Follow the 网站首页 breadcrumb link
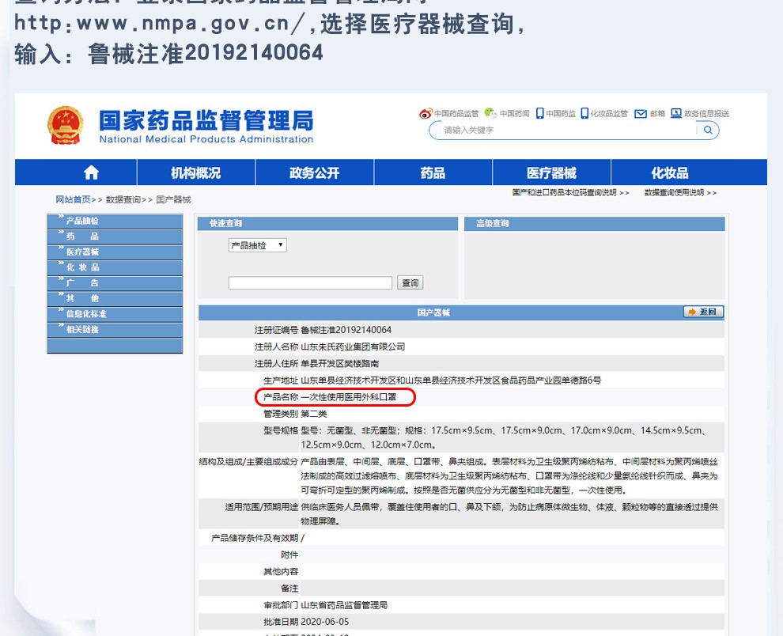The width and height of the screenshot is (783, 636). [73, 199]
